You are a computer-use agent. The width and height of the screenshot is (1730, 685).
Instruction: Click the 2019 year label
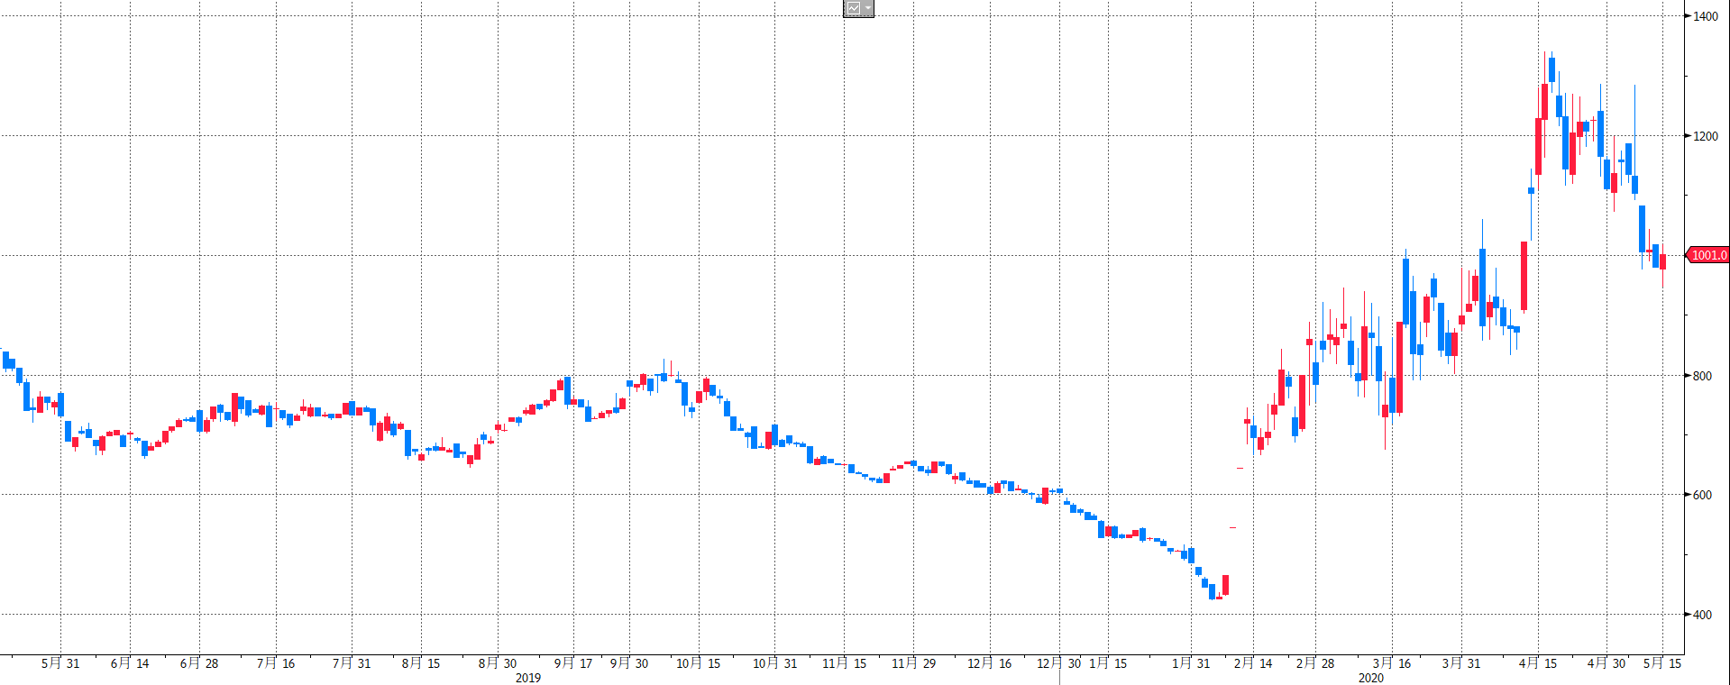[x=528, y=678]
